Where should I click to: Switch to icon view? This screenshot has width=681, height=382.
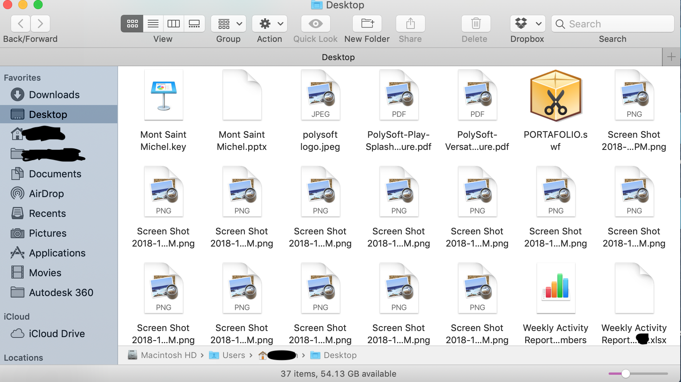tap(132, 24)
